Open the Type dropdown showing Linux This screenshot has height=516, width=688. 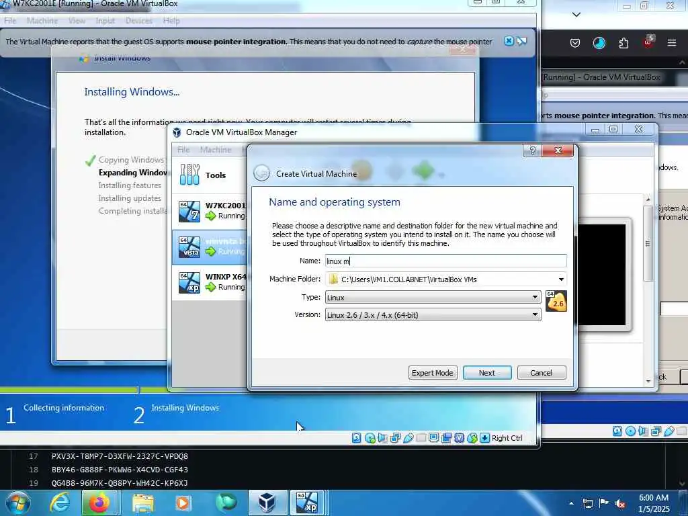[433, 298]
